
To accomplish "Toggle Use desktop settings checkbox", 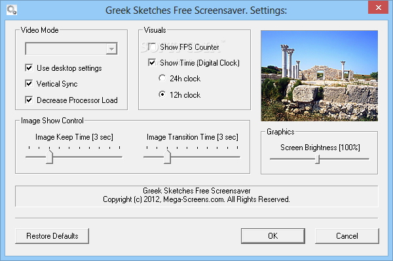I will 29,68.
